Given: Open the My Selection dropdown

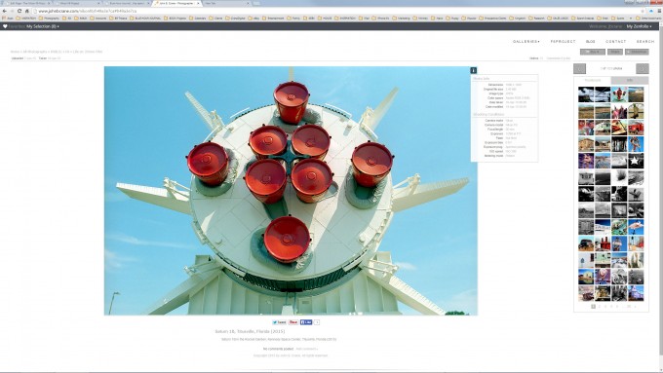Looking at the screenshot, I should point(43,26).
